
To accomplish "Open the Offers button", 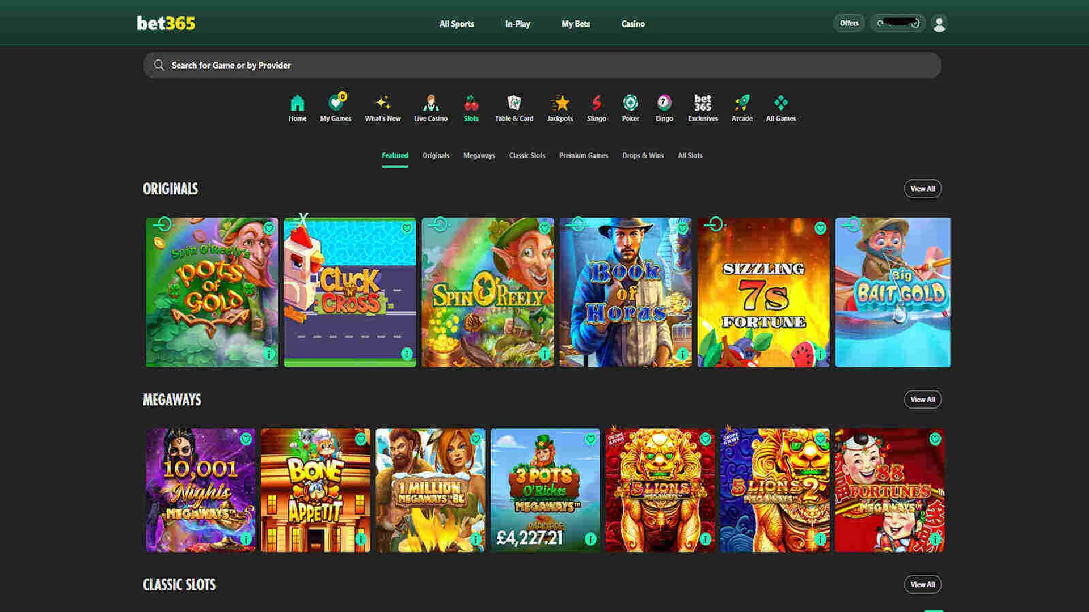I will [x=849, y=23].
